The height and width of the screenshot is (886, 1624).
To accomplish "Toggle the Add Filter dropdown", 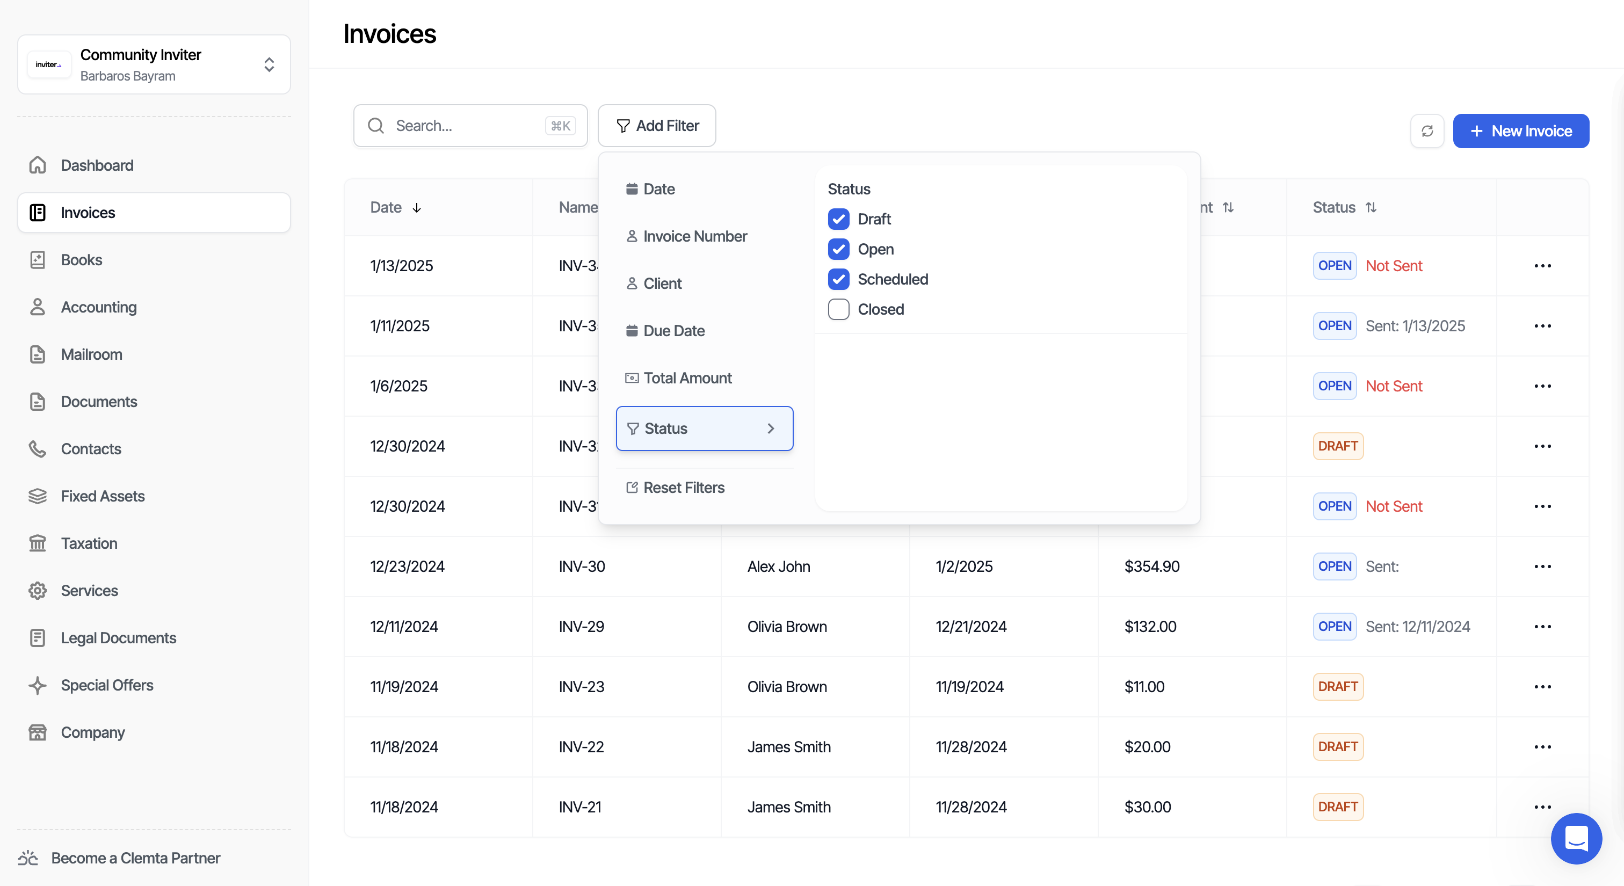I will 657,126.
